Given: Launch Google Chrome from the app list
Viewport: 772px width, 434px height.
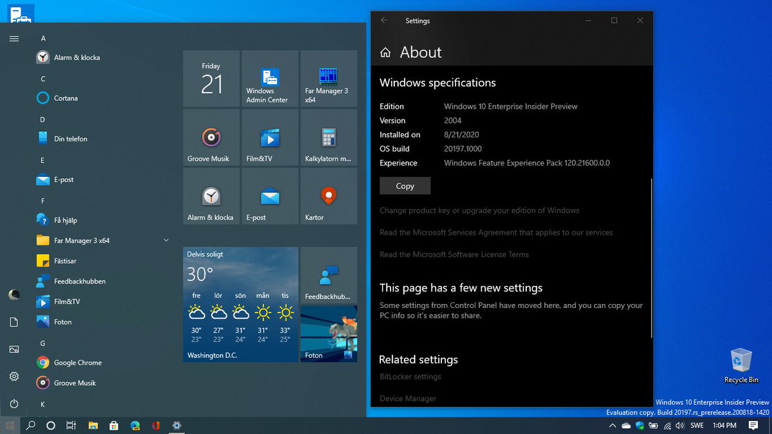Looking at the screenshot, I should [103, 362].
